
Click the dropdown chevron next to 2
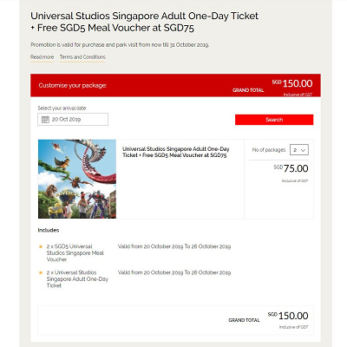pyautogui.click(x=303, y=150)
